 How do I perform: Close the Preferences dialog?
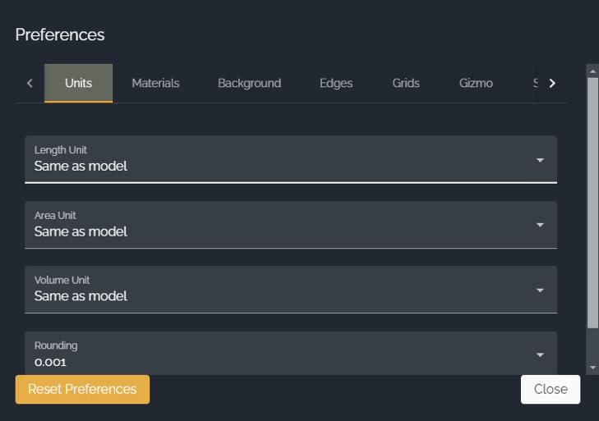pos(550,389)
